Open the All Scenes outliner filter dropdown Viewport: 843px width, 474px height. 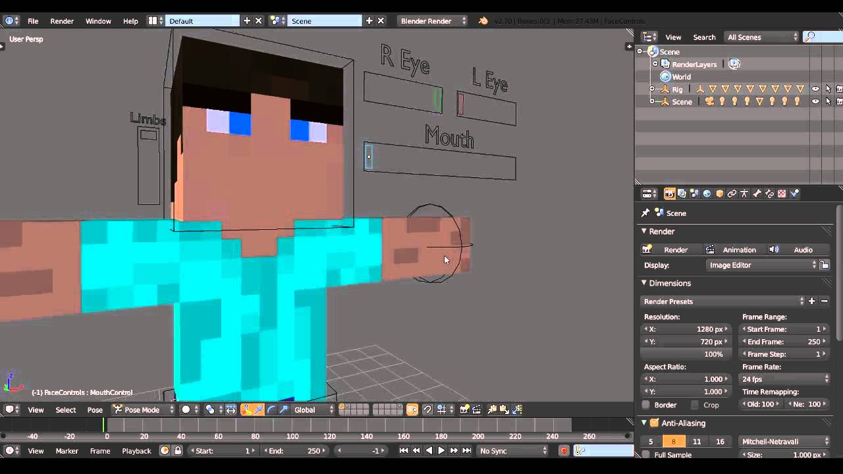(x=761, y=37)
